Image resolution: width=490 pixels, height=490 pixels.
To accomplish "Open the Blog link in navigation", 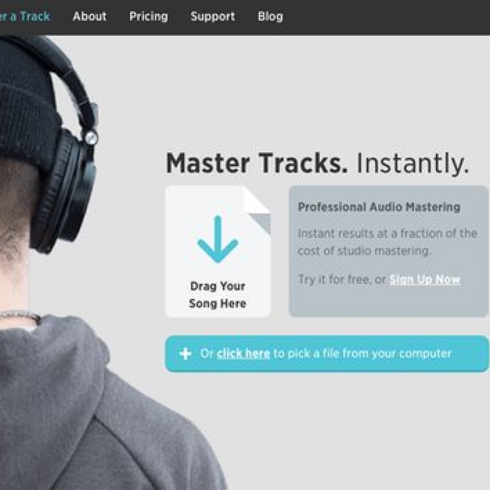I will pos(270,17).
